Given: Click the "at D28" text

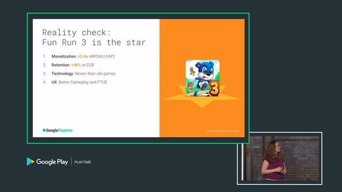Looking at the screenshot, I should tap(88, 65).
